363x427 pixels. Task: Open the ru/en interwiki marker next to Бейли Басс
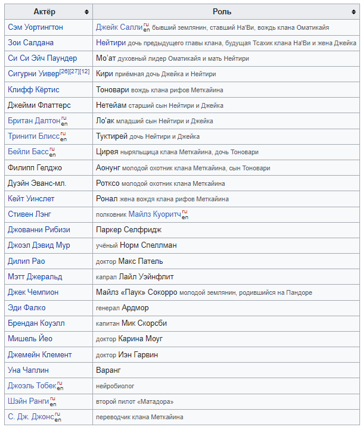[52, 152]
